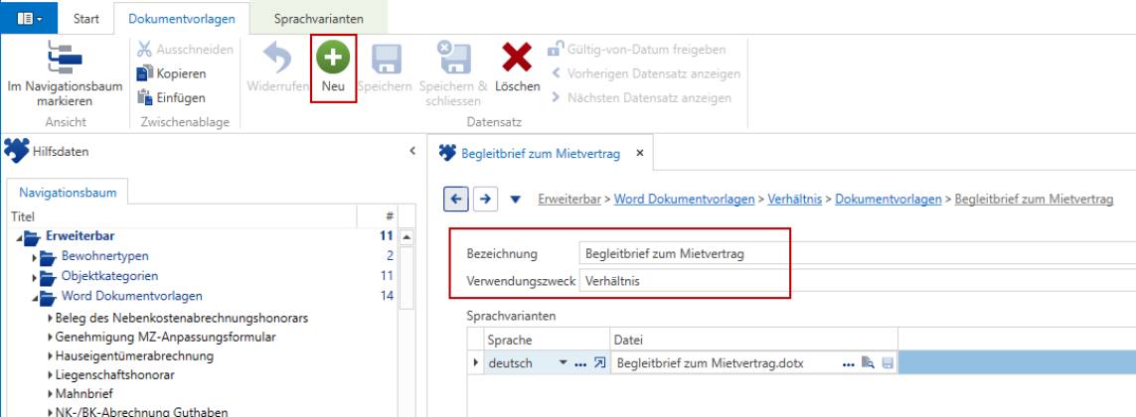1136x417 pixels.
Task: Click the open-record arrow icon beside deutsch
Action: click(x=599, y=363)
